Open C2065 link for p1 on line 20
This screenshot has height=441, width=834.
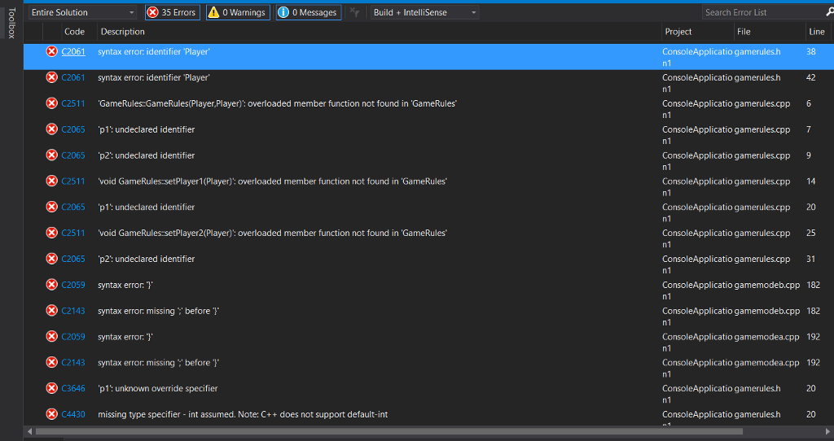point(73,207)
